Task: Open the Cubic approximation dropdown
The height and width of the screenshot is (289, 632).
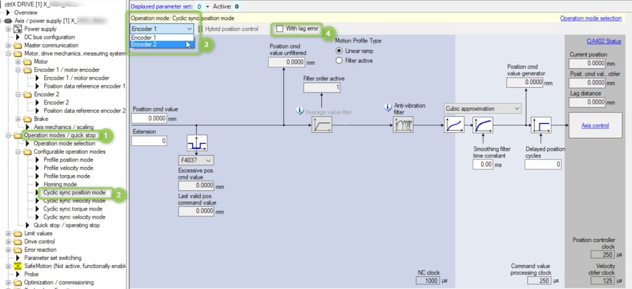Action: tap(483, 109)
